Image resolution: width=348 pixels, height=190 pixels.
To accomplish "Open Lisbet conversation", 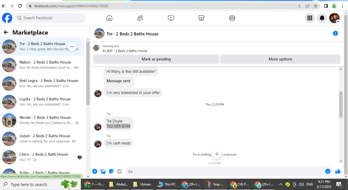I will [x=42, y=139].
